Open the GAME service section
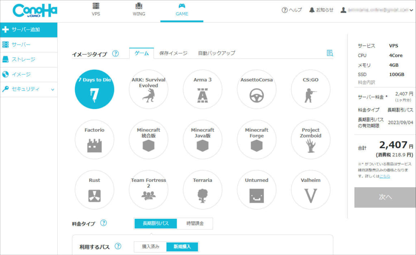The image size is (416, 255). tap(182, 9)
